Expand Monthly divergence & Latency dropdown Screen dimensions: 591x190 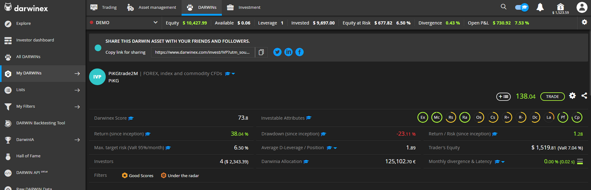pyautogui.click(x=503, y=162)
